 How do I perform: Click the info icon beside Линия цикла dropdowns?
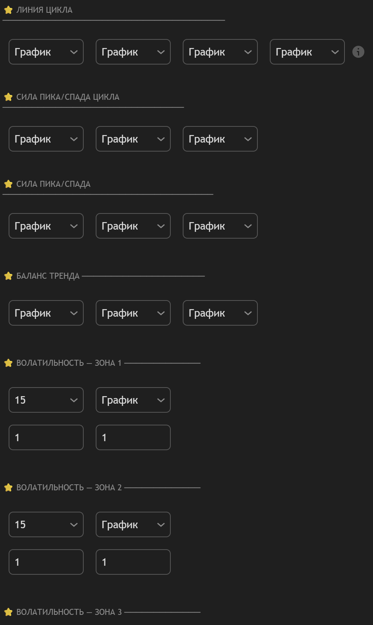point(358,52)
